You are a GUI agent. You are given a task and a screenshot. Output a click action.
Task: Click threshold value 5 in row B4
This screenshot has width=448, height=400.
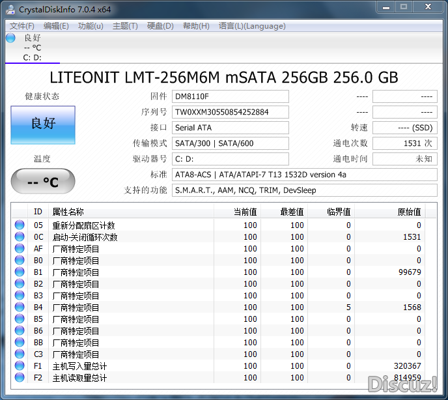pos(348,307)
